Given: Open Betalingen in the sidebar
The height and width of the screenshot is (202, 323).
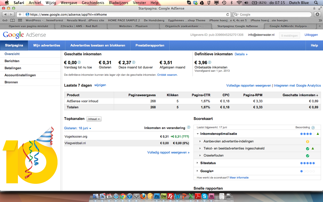Looking at the screenshot, I should point(13,68).
